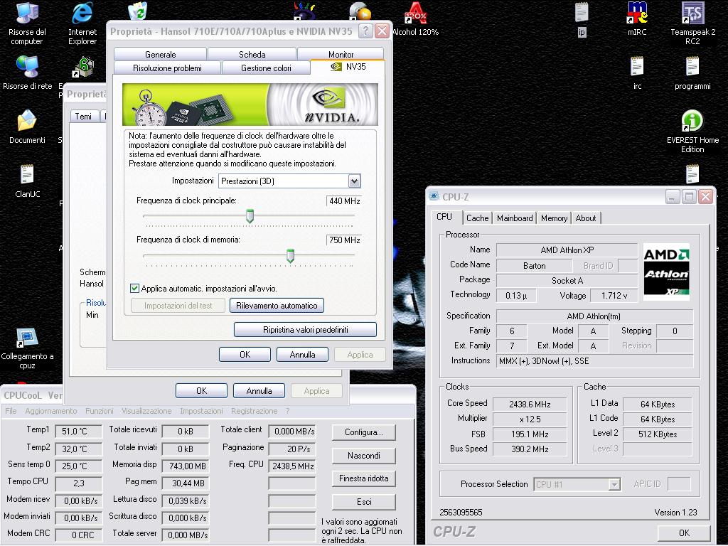Open the Collegamento a cpuz shortcut

pos(28,348)
